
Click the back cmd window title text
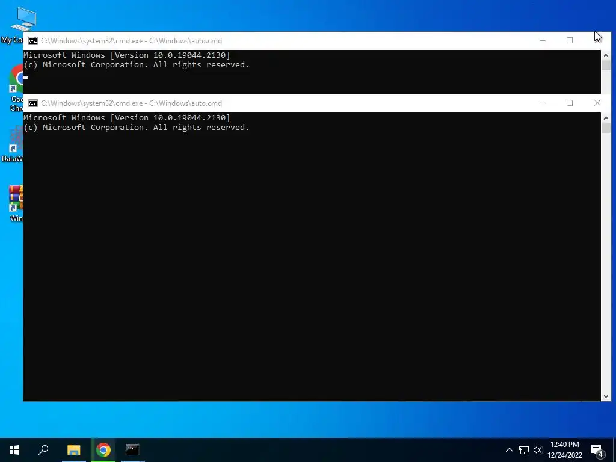[x=131, y=41]
